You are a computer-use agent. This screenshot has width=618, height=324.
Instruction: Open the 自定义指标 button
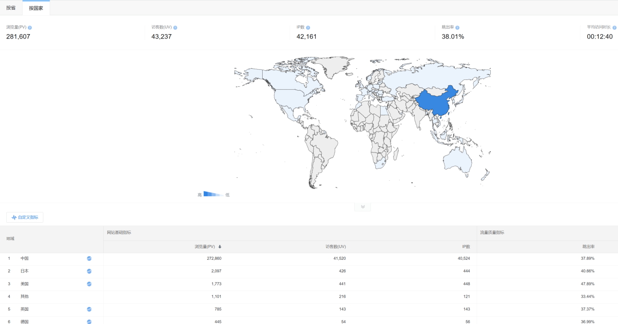[x=25, y=217]
